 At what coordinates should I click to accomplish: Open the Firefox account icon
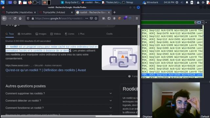click(x=114, y=18)
